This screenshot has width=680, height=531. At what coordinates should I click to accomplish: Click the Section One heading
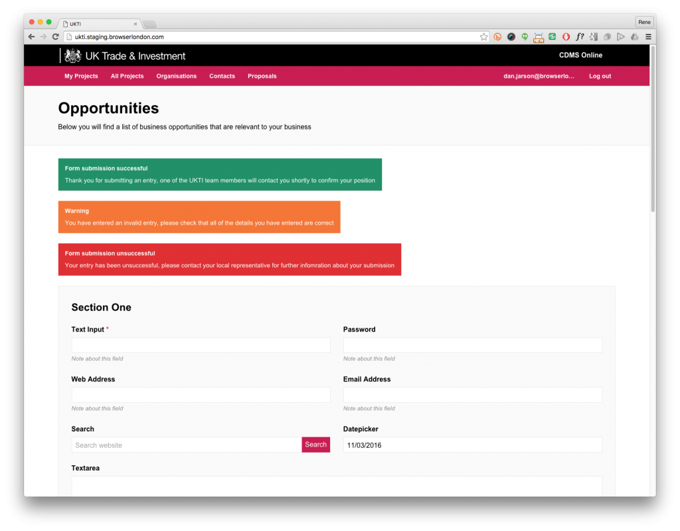[x=101, y=308]
